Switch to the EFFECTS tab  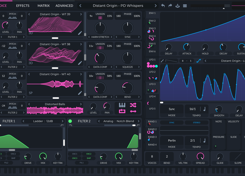(23, 6)
